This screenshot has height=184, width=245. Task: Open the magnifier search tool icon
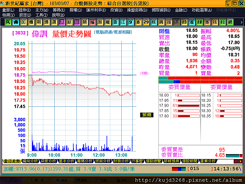8,22
